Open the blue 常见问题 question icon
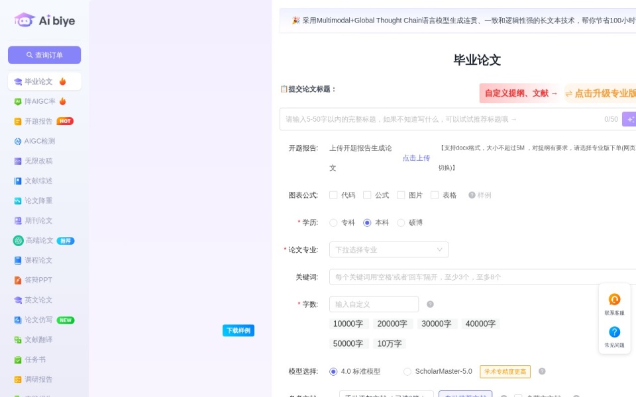The width and height of the screenshot is (636, 397). coord(614,332)
